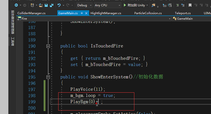Viewport: 211px width, 114px height.
Task: Open the Attach to Unity dropdown arrow
Action: 147,5
